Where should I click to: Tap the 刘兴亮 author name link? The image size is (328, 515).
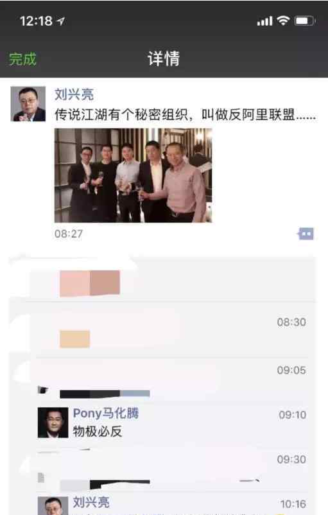(74, 94)
